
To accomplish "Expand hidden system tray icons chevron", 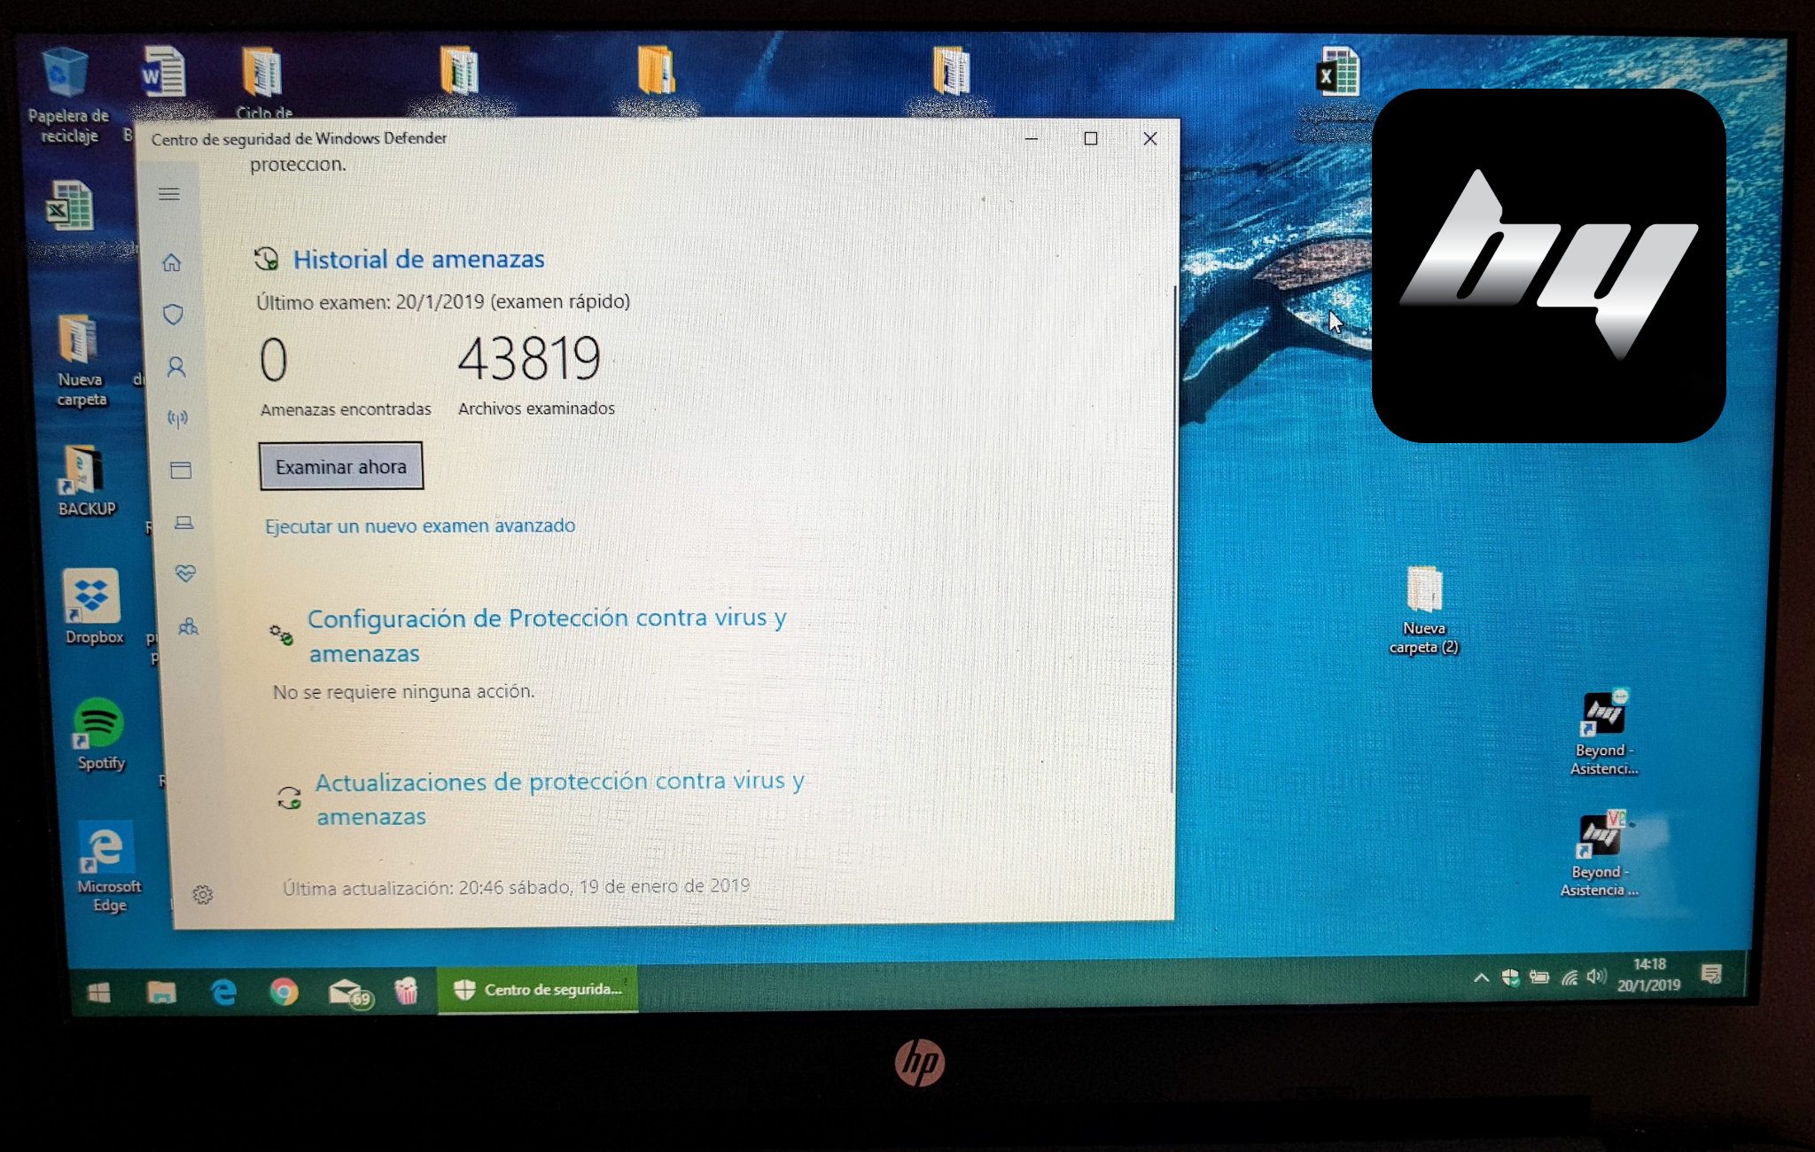I will click(x=1481, y=978).
